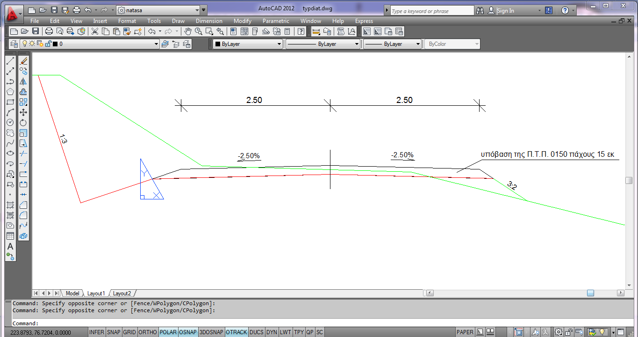This screenshot has height=337, width=638.
Task: Toggle POLAR tracking in status bar
Action: [x=168, y=332]
